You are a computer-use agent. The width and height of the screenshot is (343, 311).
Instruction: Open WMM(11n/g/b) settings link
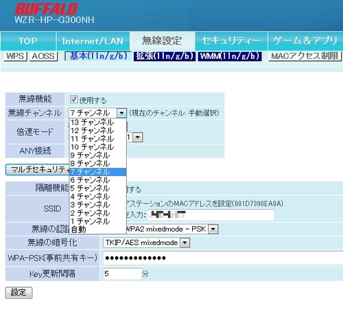(230, 56)
